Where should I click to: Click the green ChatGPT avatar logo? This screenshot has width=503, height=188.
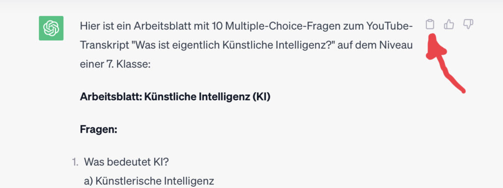pos(51,28)
